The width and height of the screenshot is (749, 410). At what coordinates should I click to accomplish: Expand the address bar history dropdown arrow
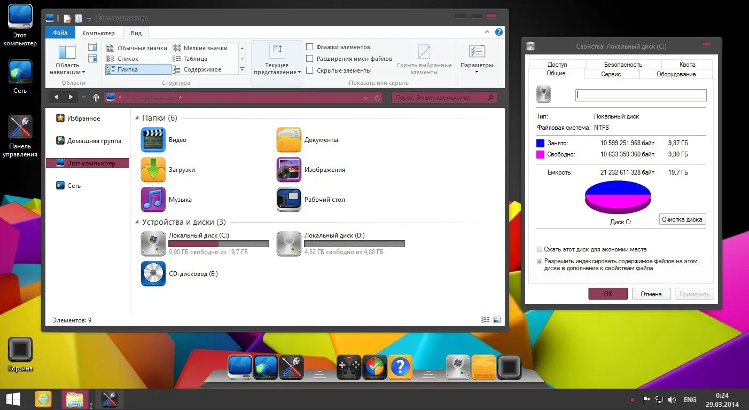tap(365, 97)
